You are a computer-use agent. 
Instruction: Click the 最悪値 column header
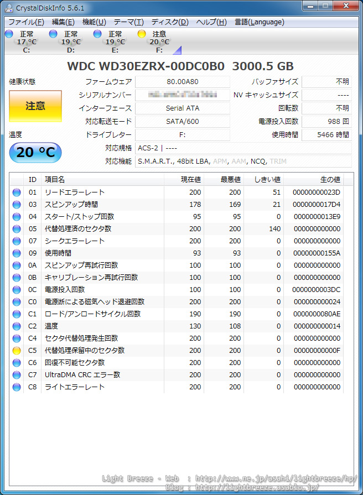click(224, 180)
